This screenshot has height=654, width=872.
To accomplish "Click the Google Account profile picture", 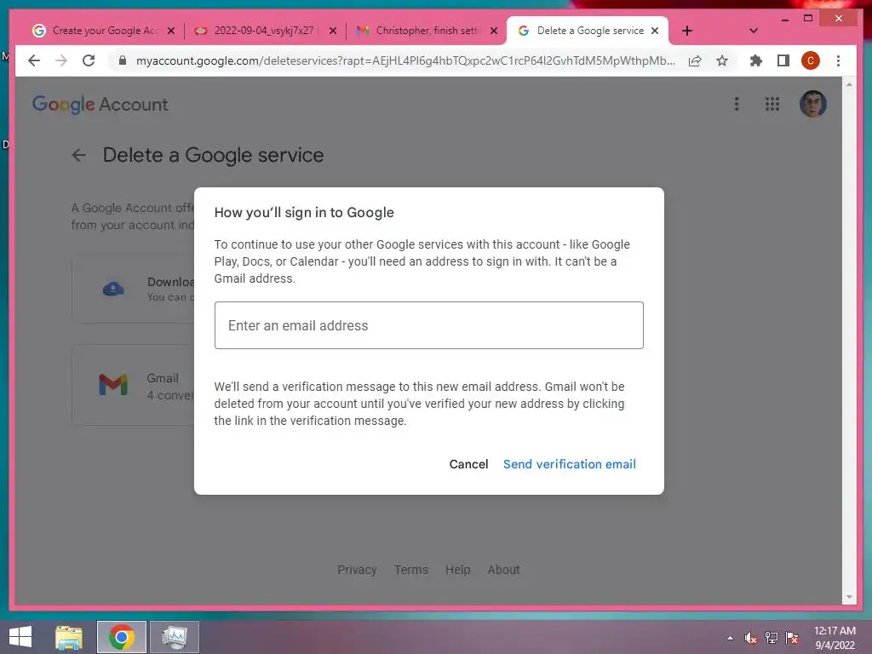I will pyautogui.click(x=812, y=104).
